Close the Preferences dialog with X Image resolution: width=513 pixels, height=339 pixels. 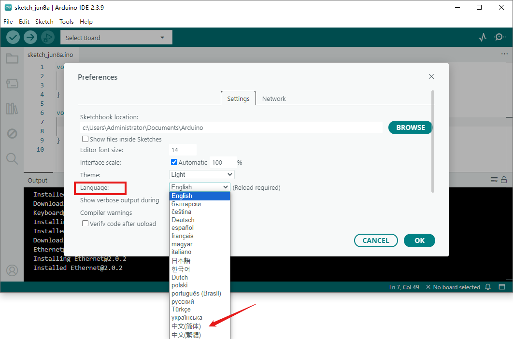[431, 76]
